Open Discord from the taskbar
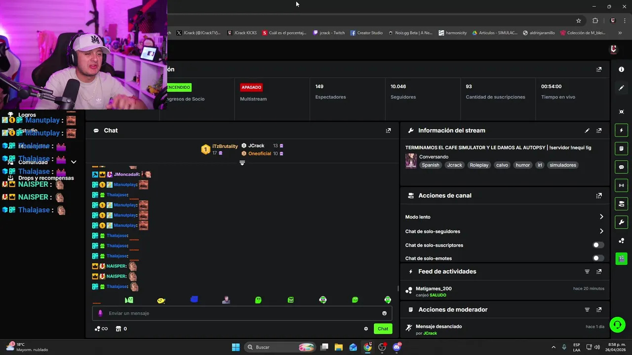 (x=397, y=347)
